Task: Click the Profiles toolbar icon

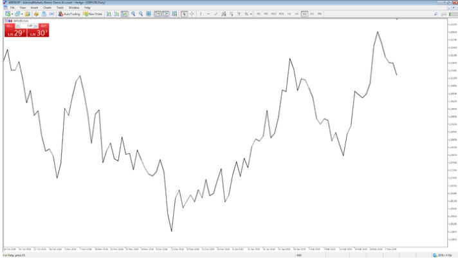Action: click(x=17, y=14)
